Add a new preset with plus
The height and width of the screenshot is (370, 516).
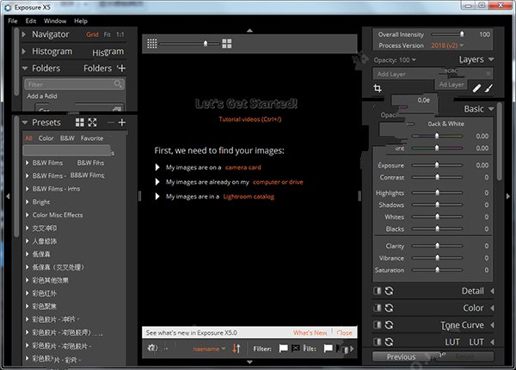pos(122,123)
